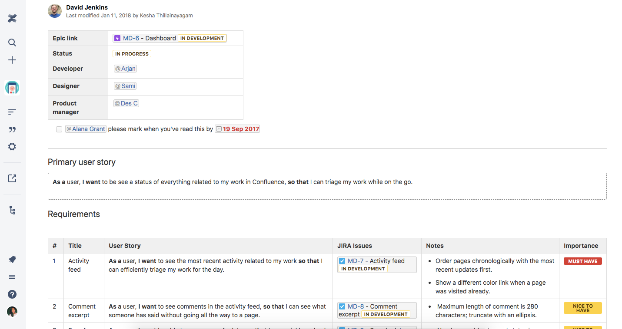Click the plus create icon in sidebar
This screenshot has width=622, height=329.
12,60
